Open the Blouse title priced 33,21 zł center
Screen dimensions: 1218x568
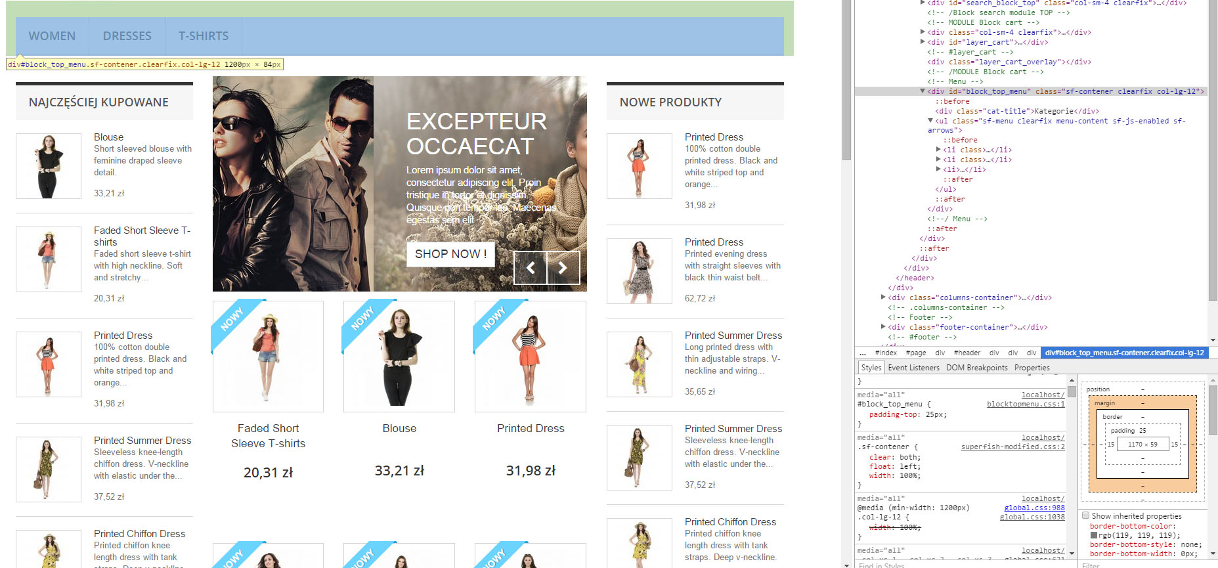click(399, 428)
